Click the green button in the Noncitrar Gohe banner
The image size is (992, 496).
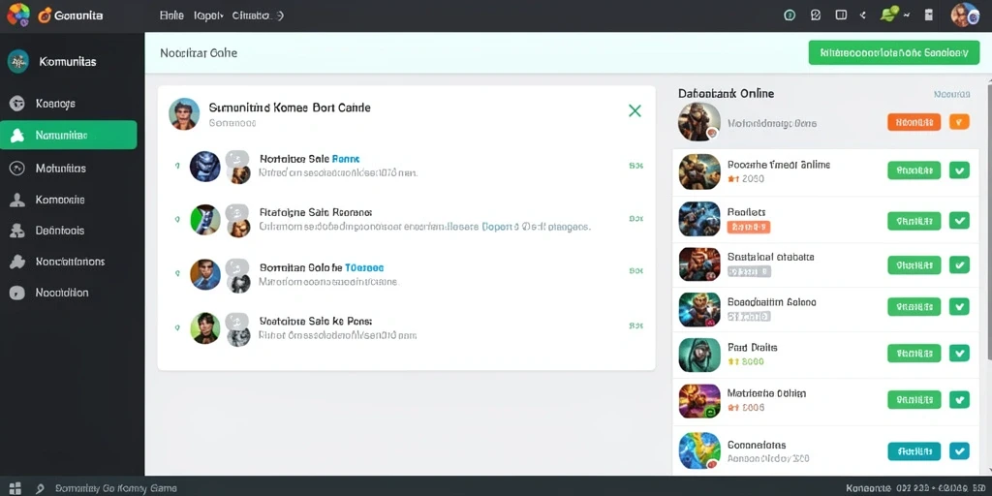click(894, 53)
